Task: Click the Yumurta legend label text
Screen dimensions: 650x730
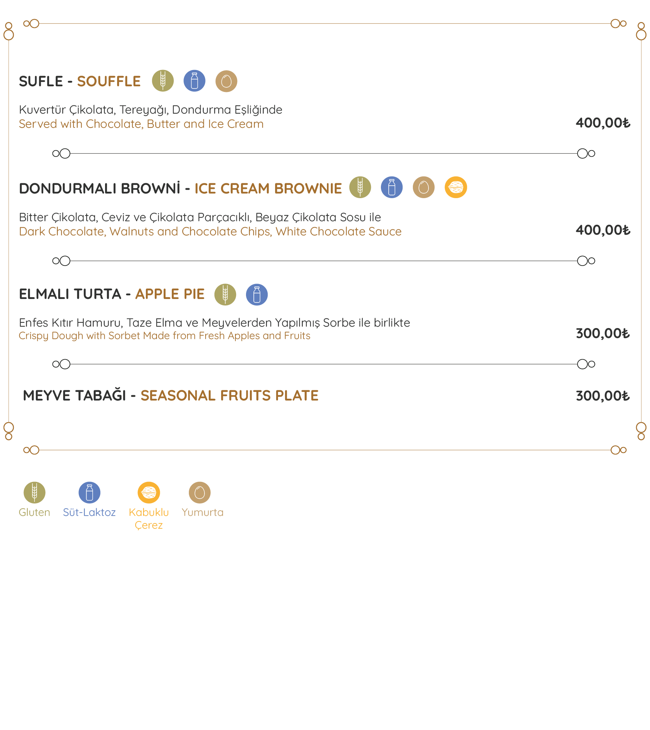Action: [202, 512]
